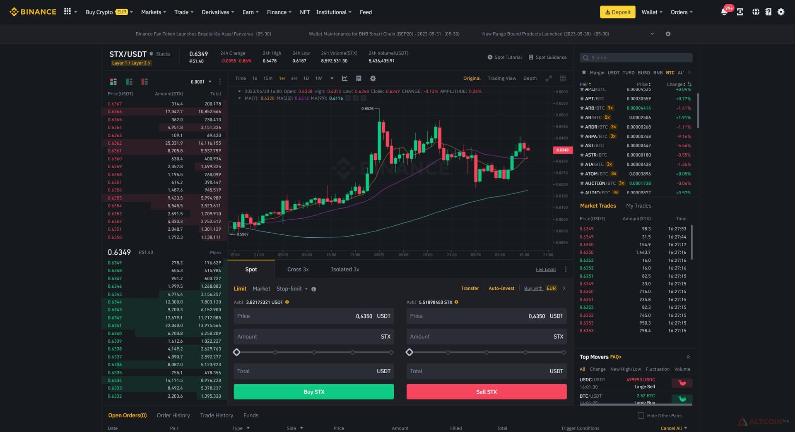
Task: Open order book 0.0001 precision dropdown
Action: pyautogui.click(x=201, y=82)
